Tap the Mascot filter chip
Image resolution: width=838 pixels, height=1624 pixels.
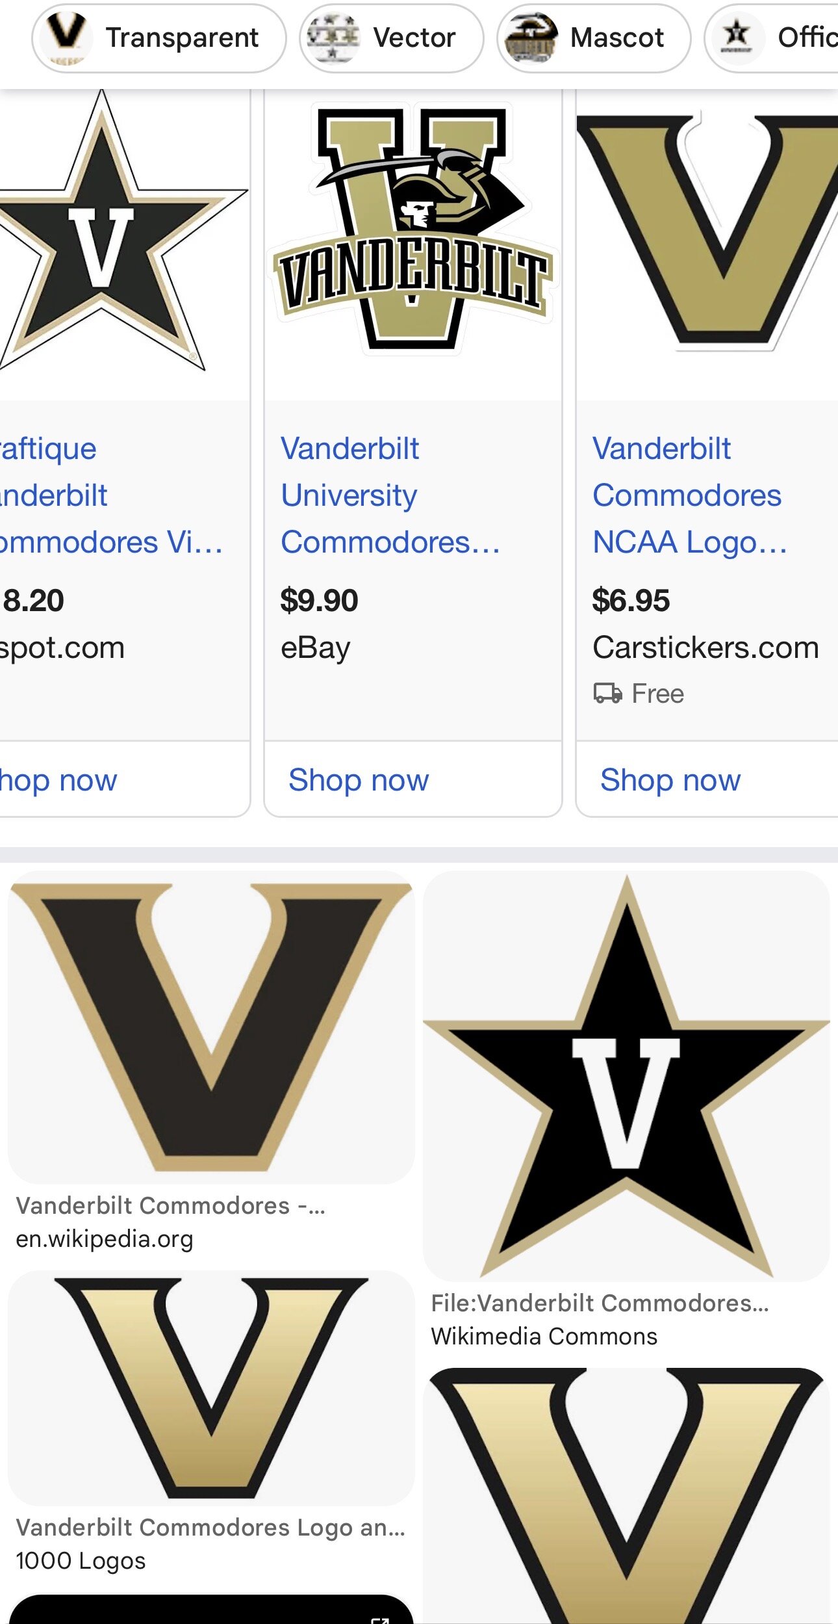pos(594,38)
